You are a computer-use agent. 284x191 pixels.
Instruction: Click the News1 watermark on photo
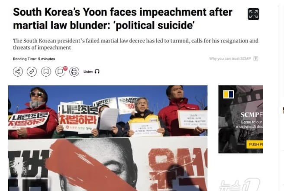pyautogui.click(x=239, y=185)
